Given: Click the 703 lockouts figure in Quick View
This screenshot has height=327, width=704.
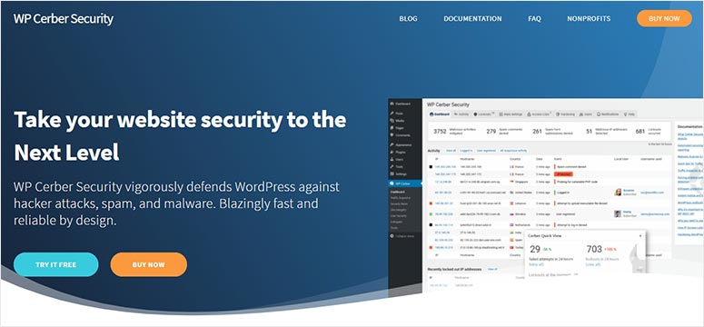Looking at the screenshot, I should coord(594,249).
